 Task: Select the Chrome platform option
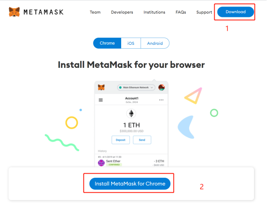[x=107, y=43]
